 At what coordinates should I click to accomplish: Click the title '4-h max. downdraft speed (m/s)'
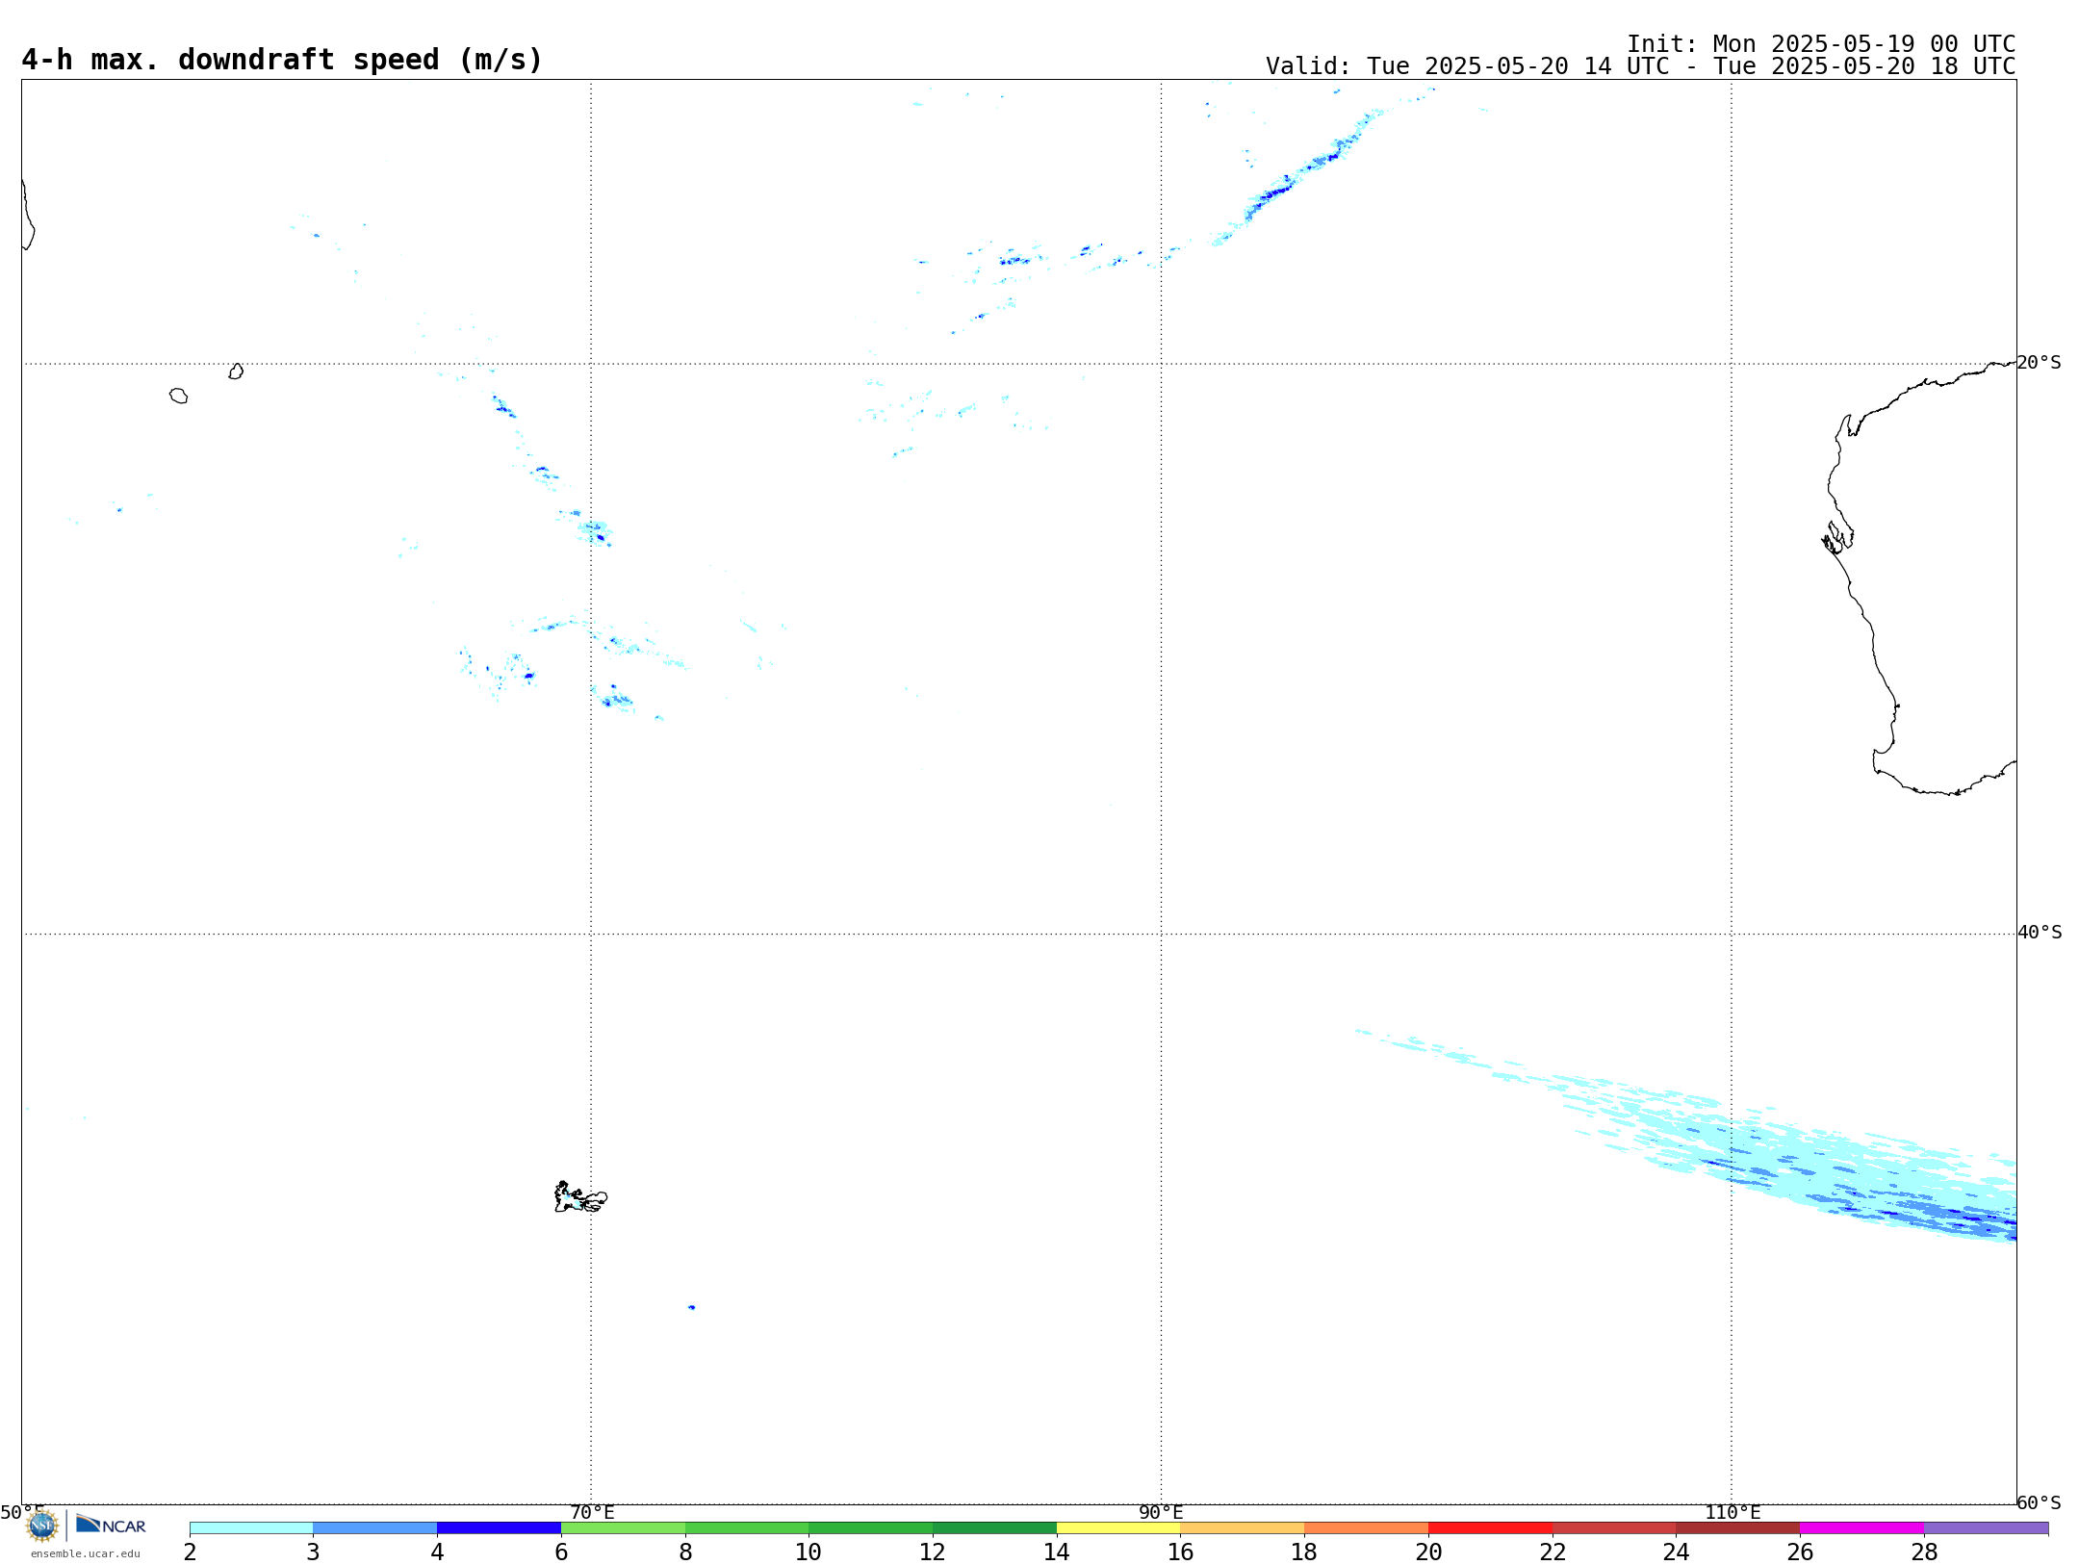pyautogui.click(x=282, y=60)
